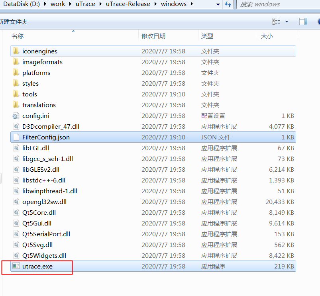The image size is (320, 296).
Task: Click the libGLESv2.dll file icon
Action: (16, 170)
